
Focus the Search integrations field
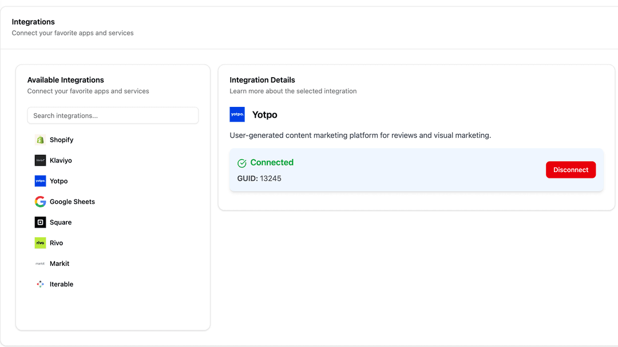pos(113,115)
